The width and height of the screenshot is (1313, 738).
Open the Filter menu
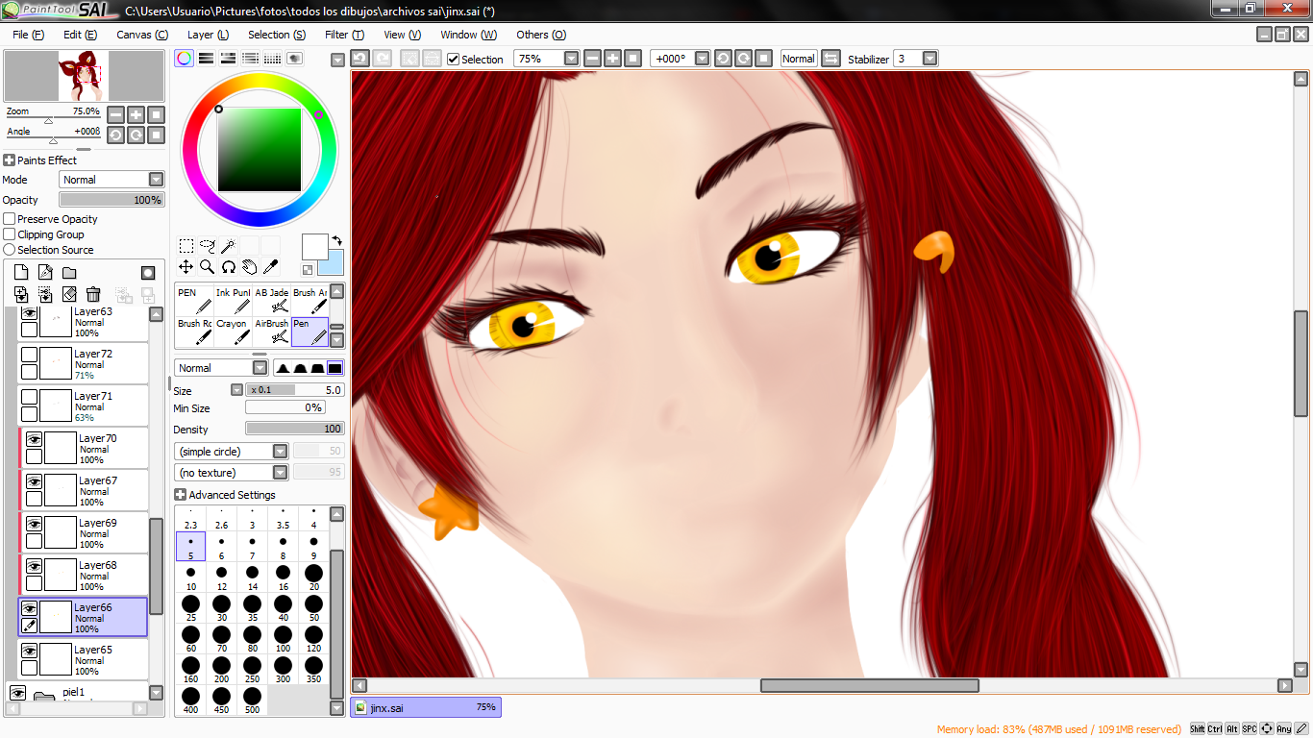[344, 35]
